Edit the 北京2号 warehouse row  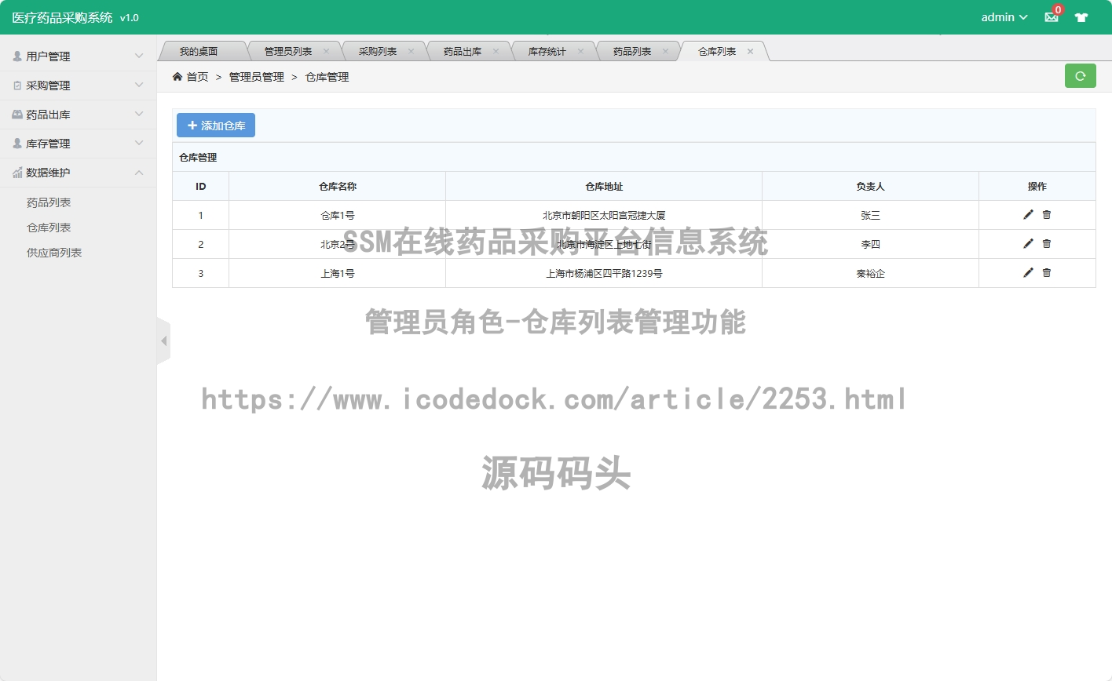[x=1028, y=243]
